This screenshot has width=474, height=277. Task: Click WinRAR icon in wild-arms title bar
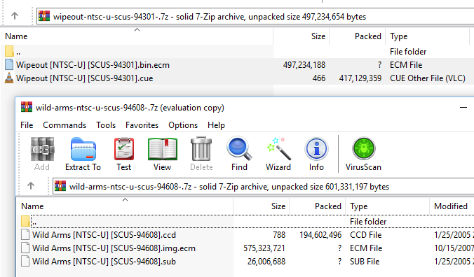click(27, 107)
